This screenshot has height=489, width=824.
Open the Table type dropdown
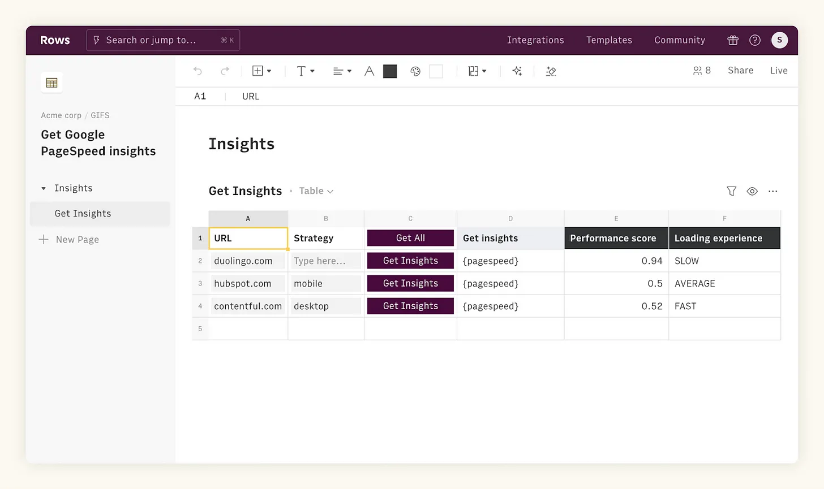(x=316, y=191)
